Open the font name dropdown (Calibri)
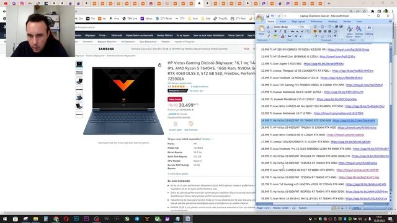397x223 pixels. pos(299,27)
